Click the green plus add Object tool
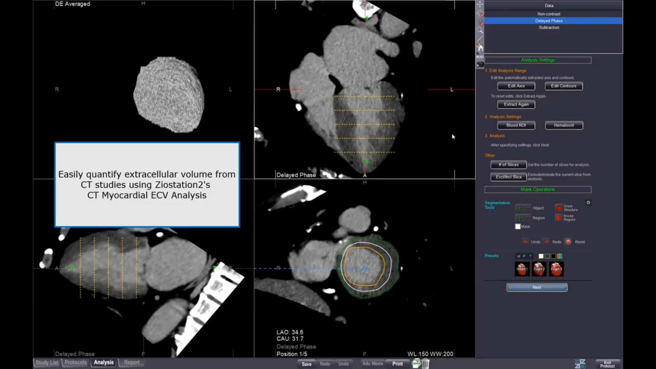This screenshot has width=656, height=369. [x=519, y=208]
